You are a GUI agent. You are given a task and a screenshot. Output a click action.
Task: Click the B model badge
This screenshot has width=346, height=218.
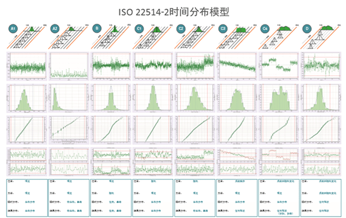(x=97, y=28)
